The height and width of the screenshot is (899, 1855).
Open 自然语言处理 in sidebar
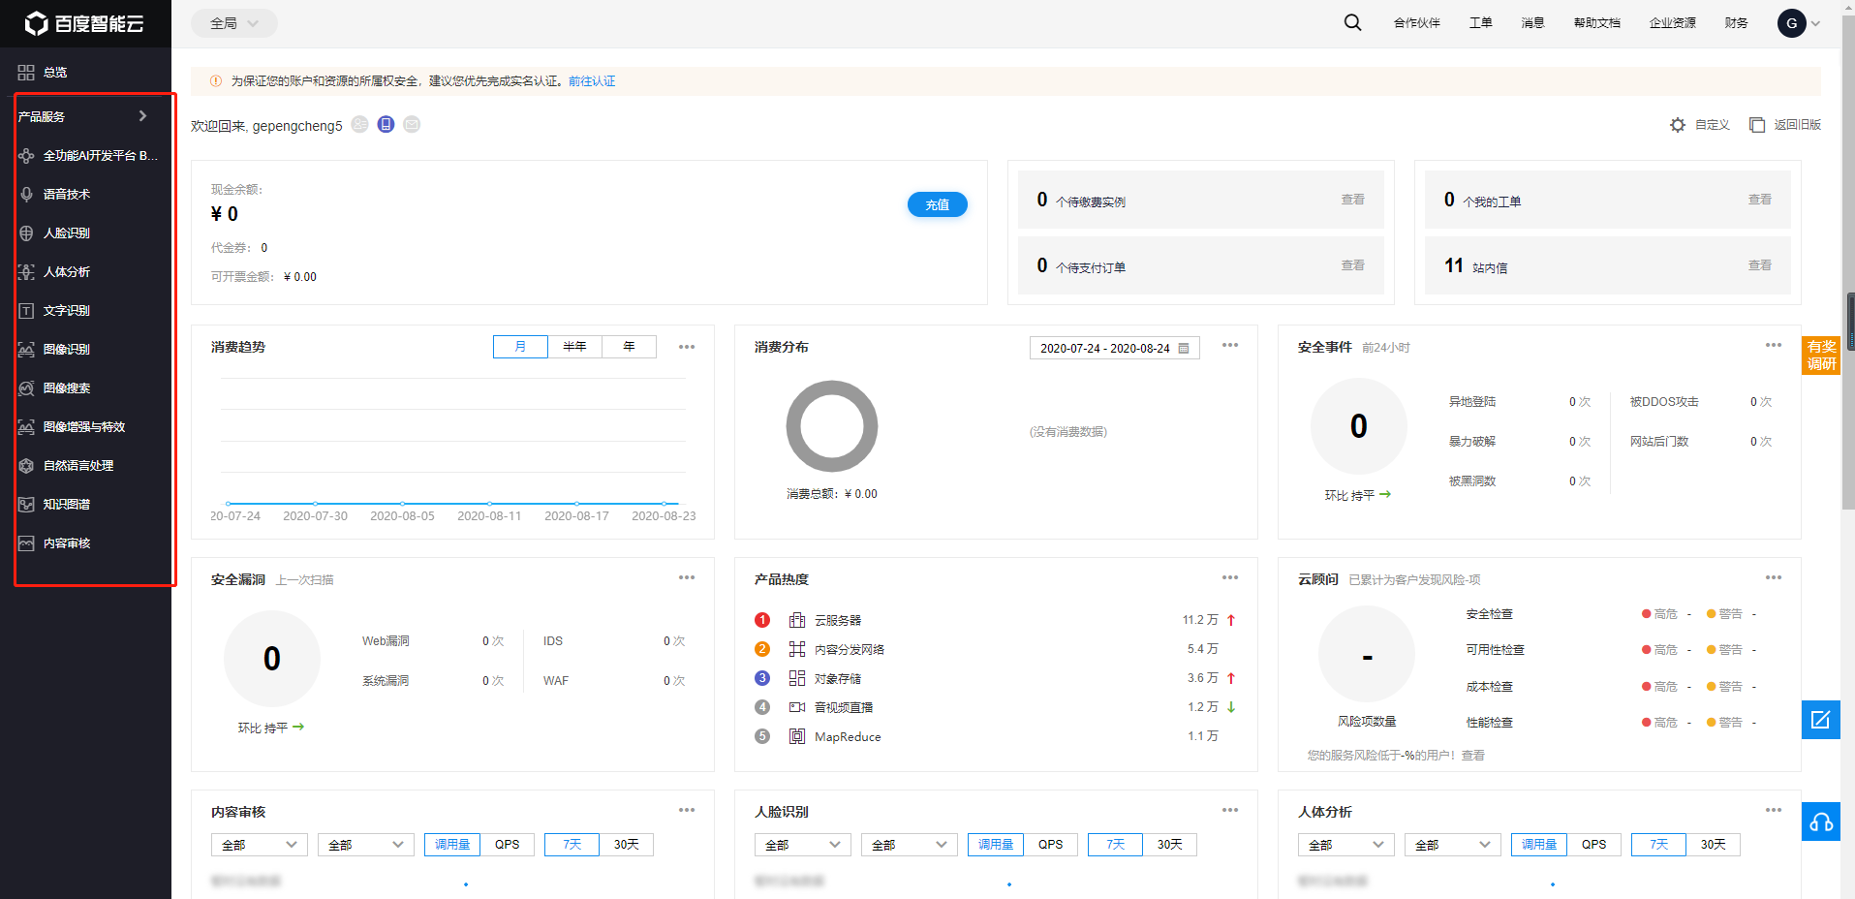(x=66, y=465)
